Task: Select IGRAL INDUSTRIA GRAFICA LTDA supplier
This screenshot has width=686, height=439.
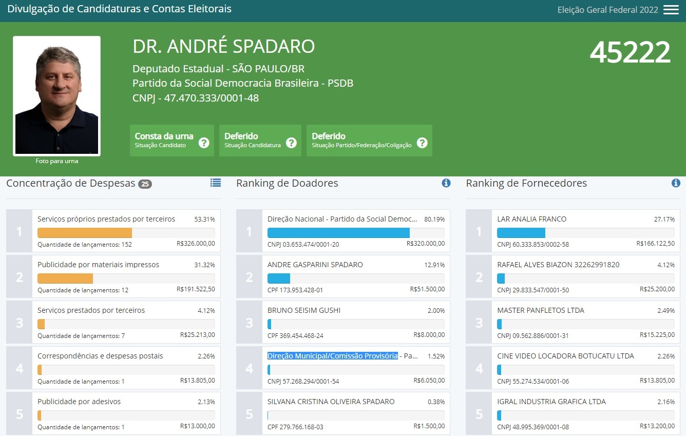Action: pos(551,402)
